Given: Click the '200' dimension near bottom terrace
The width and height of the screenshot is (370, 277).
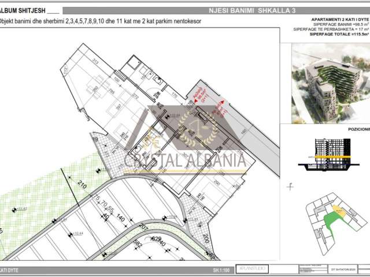Looking at the screenshot, I should [x=206, y=238].
